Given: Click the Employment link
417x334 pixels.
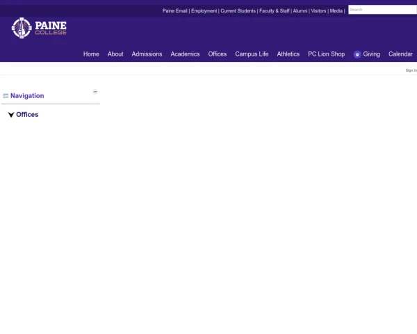Looking at the screenshot, I should (204, 11).
